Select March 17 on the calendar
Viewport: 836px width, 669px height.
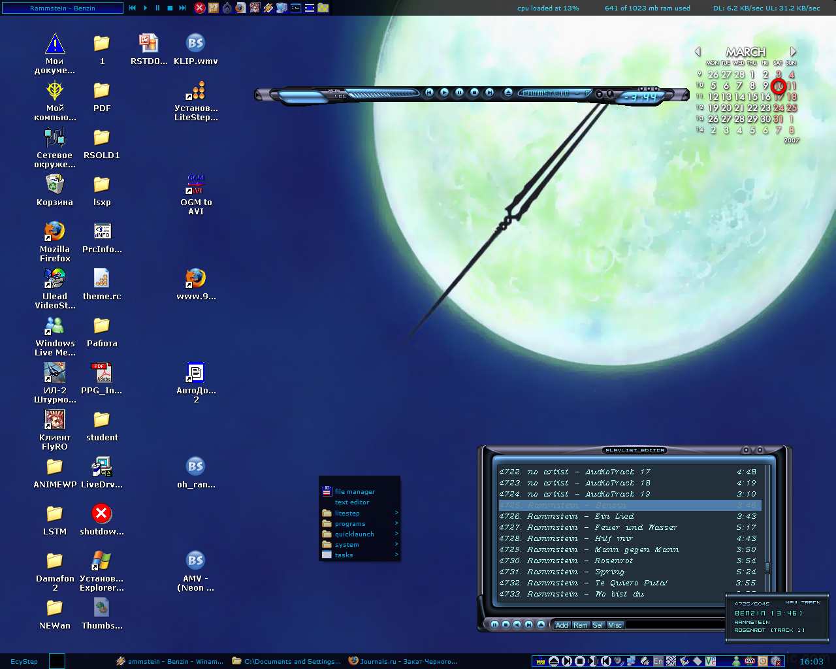tap(779, 97)
